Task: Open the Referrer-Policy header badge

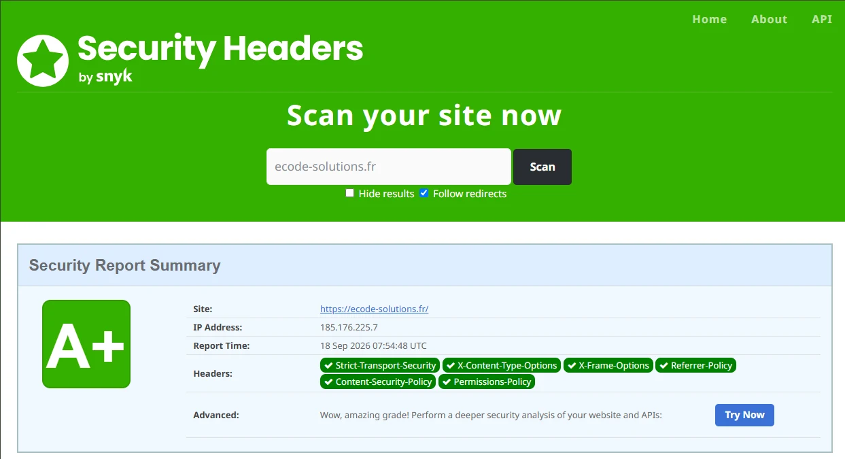Action: click(x=696, y=365)
